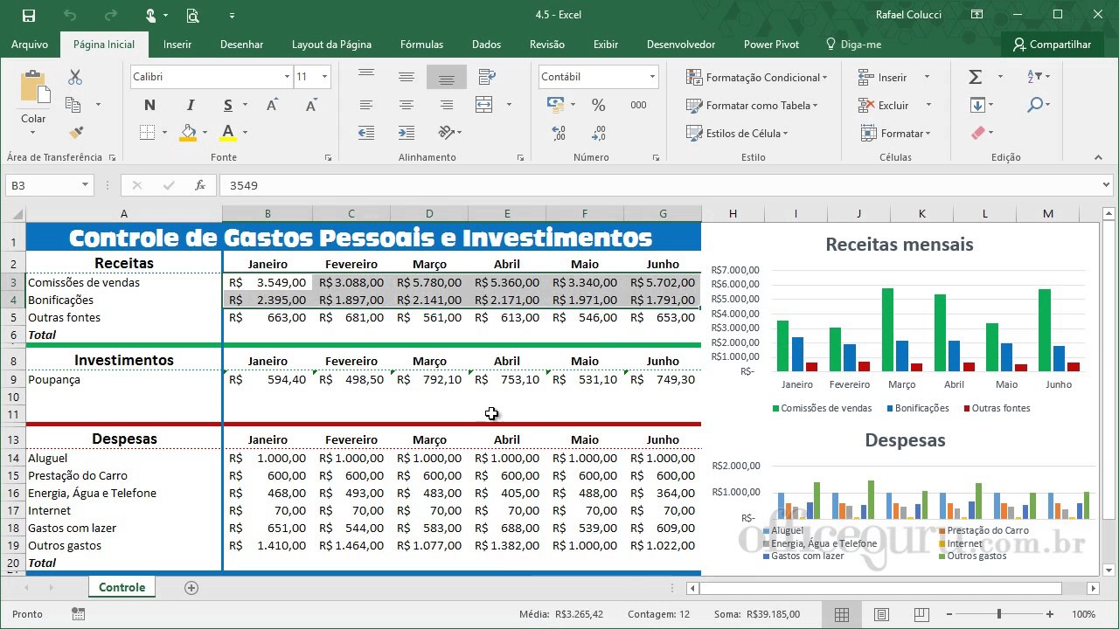Click the Clear eraser icon
This screenshot has height=629, width=1119.
(x=978, y=133)
